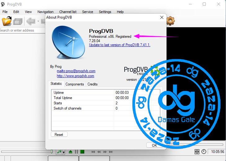Image resolution: width=226 pixels, height=161 pixels.
Task: Close the ProgDVB main window
Action: tap(219, 4)
